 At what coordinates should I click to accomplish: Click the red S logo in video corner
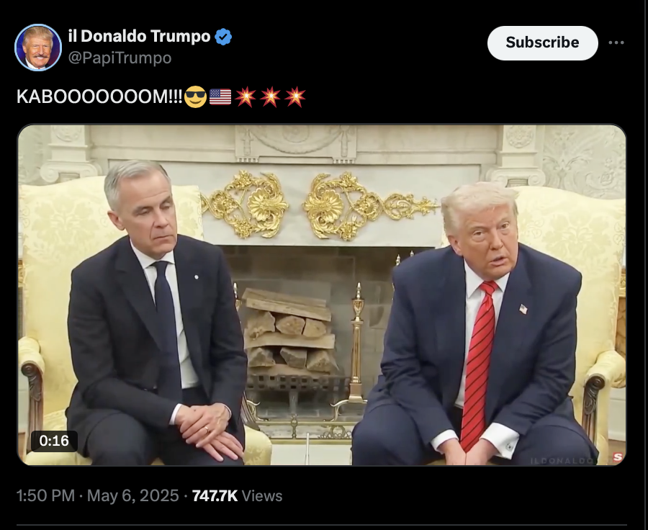(618, 457)
